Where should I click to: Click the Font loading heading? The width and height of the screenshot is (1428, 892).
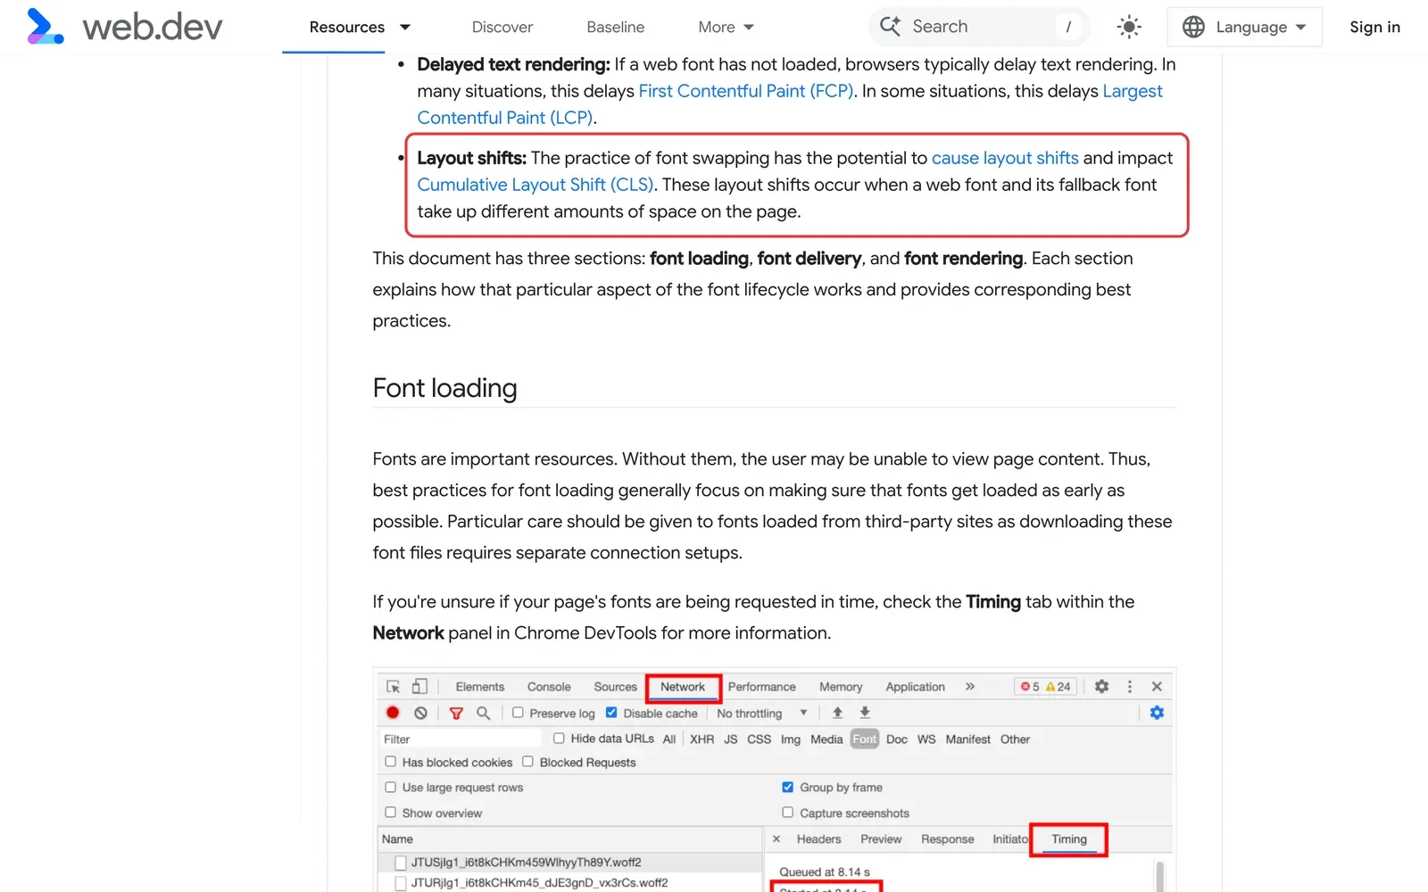pos(444,388)
